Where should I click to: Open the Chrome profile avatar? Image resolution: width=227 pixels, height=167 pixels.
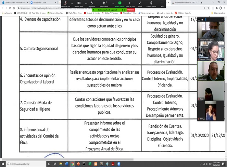(220, 8)
